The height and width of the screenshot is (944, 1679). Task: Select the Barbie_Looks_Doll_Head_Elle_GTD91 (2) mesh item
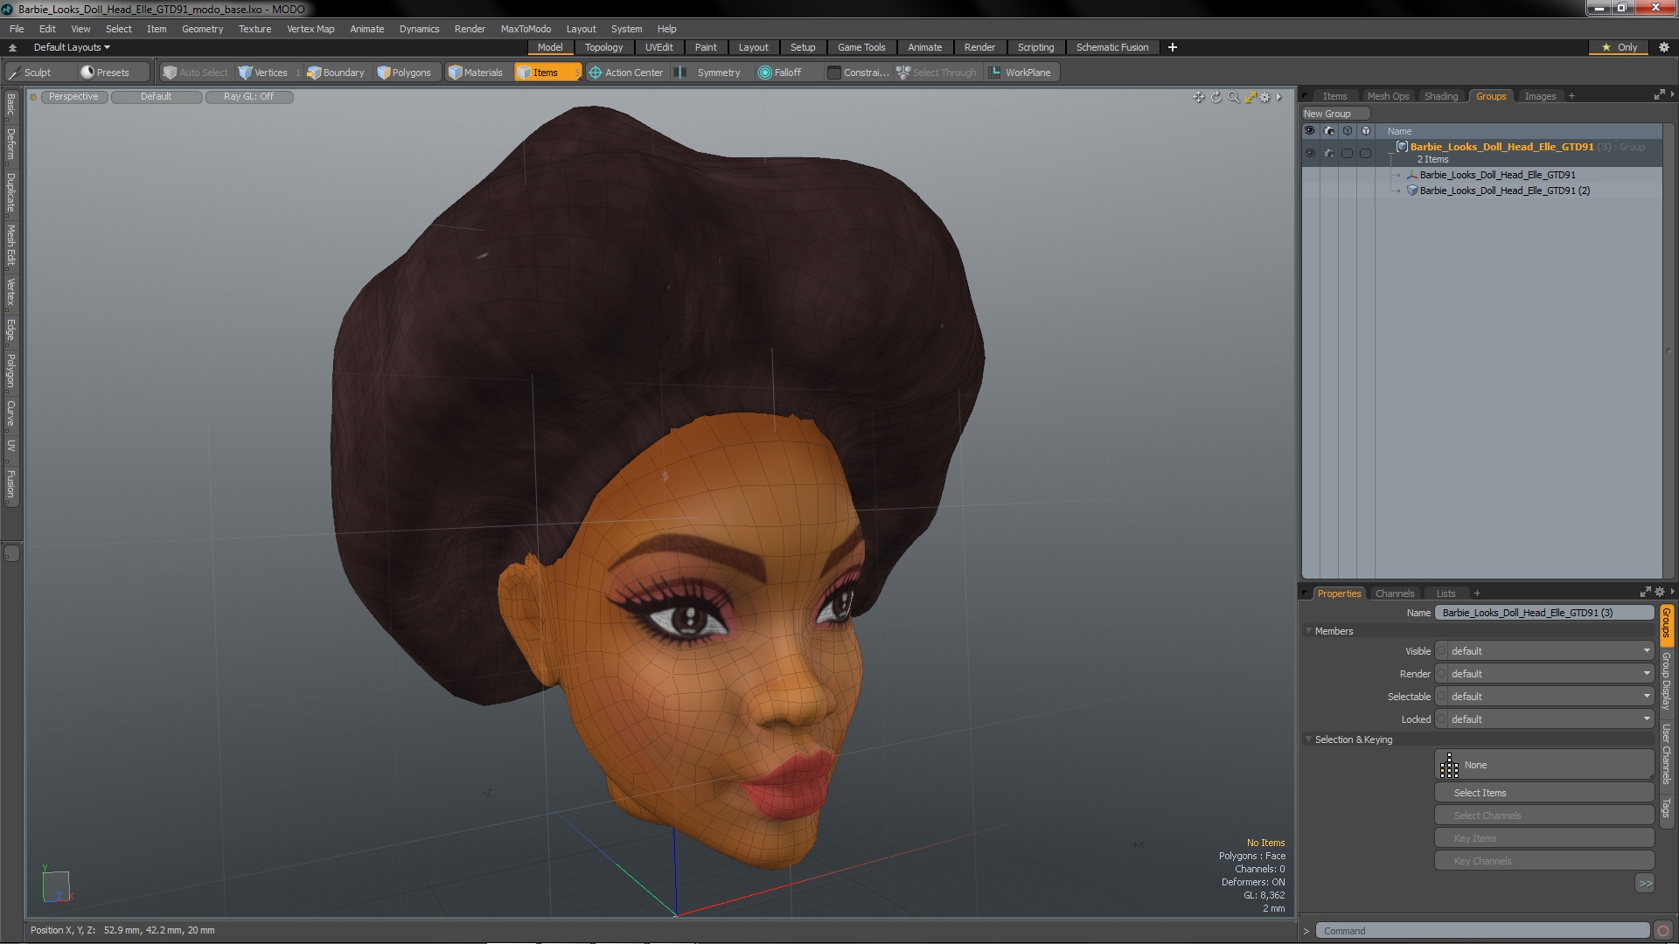1504,191
